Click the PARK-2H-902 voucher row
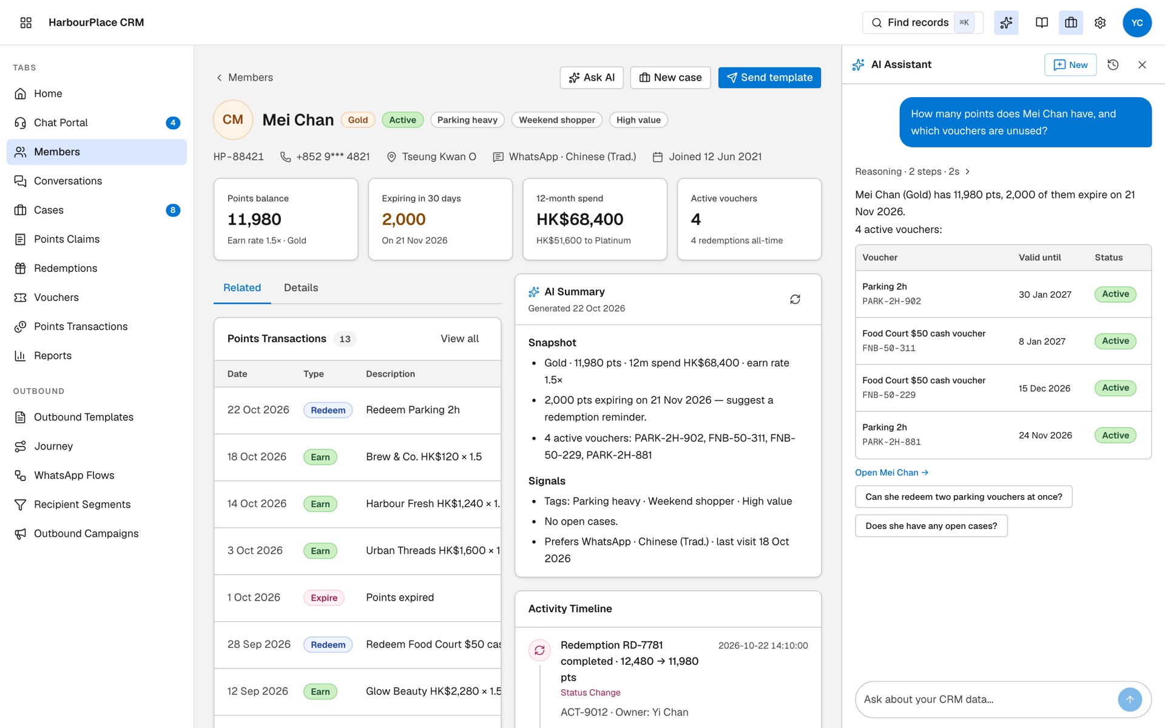The width and height of the screenshot is (1165, 728). 1003,294
